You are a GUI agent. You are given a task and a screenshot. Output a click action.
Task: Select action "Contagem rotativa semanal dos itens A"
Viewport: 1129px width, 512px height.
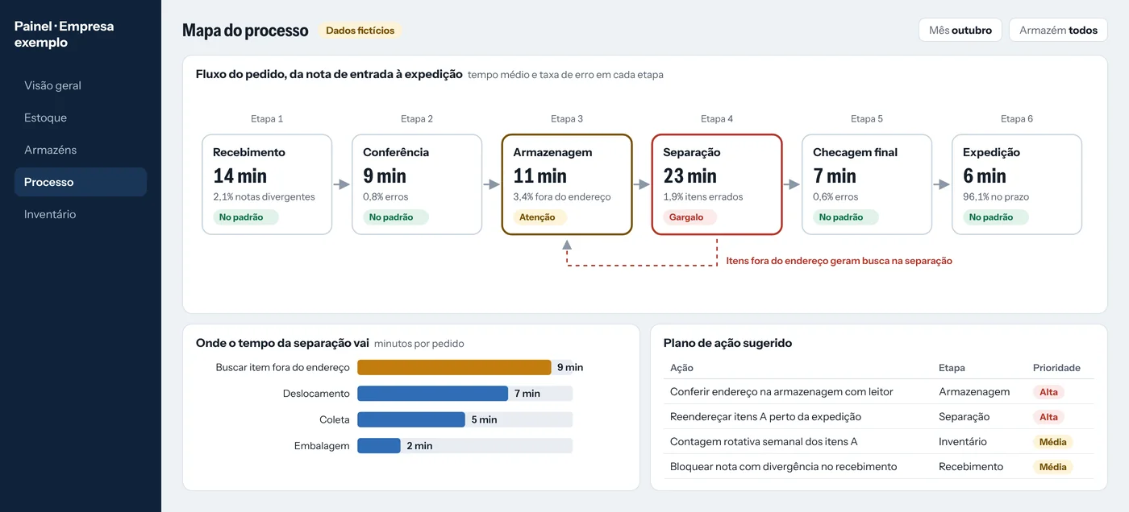click(x=764, y=442)
